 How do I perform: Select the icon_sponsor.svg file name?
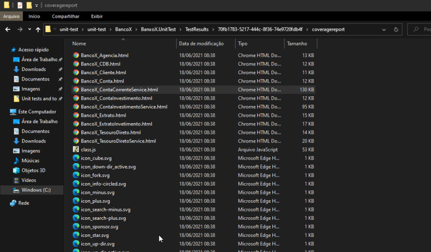click(x=99, y=227)
